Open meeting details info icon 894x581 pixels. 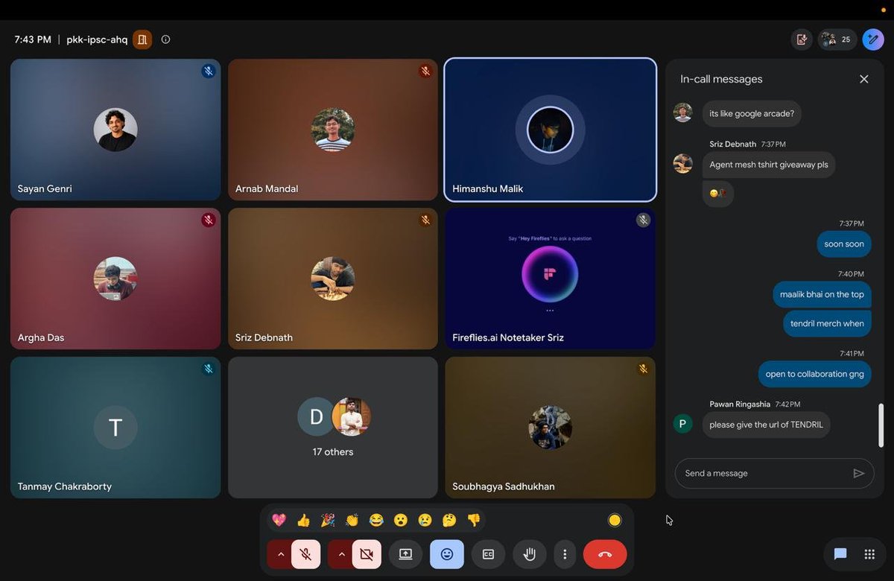click(165, 39)
